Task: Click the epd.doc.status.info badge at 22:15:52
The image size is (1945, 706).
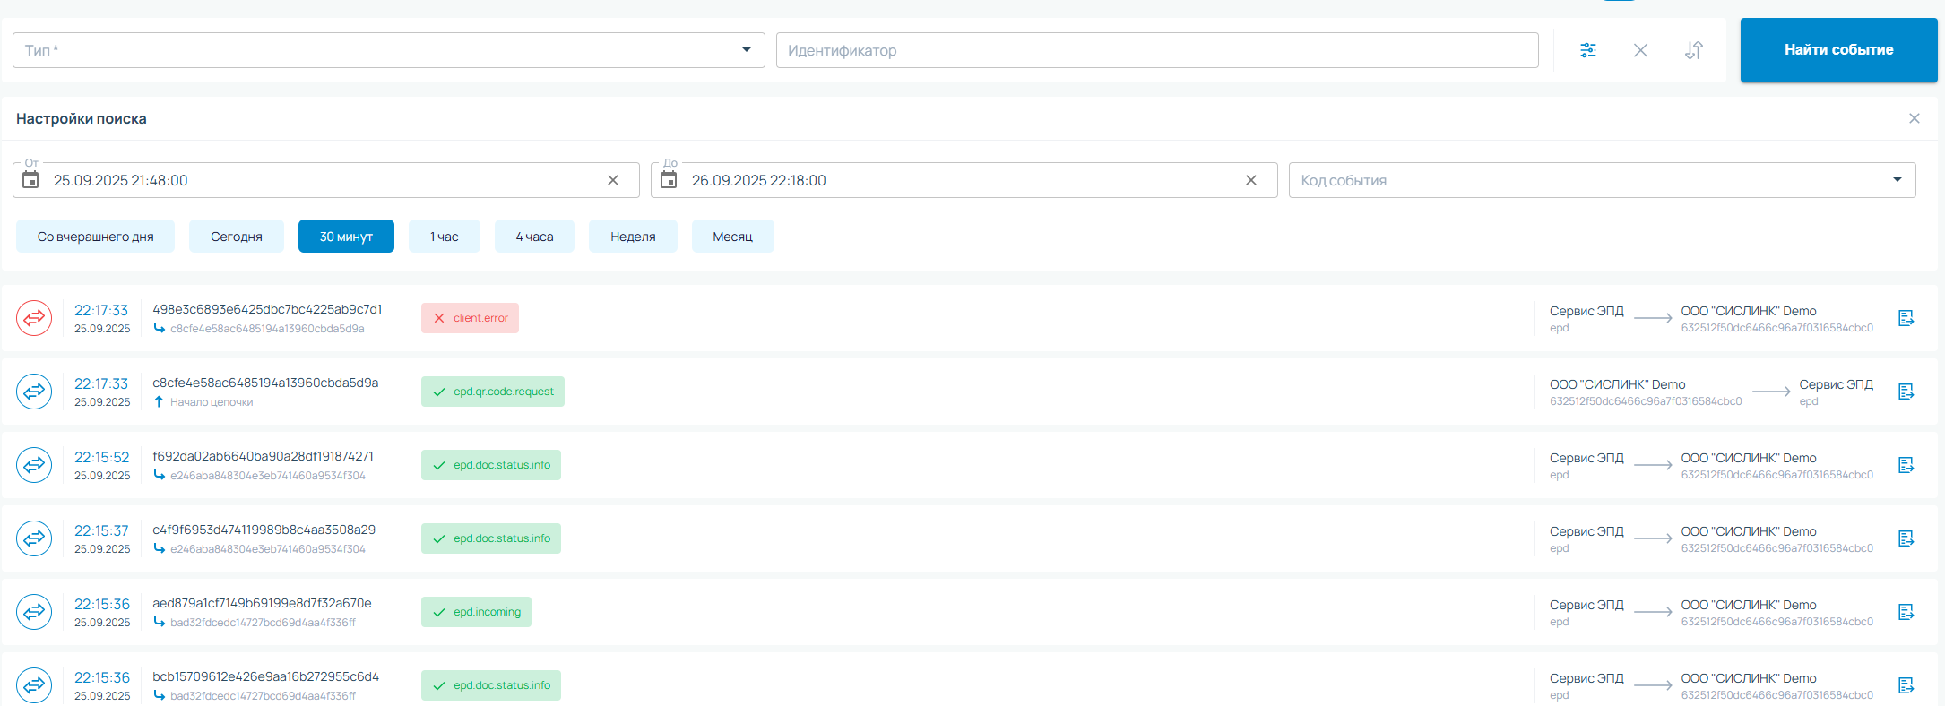Action: [x=491, y=465]
